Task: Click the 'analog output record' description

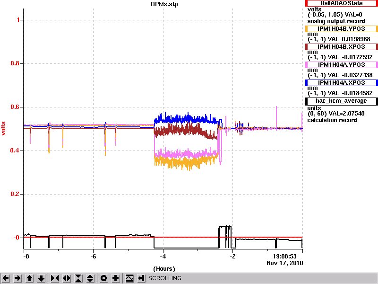Action: 336,21
